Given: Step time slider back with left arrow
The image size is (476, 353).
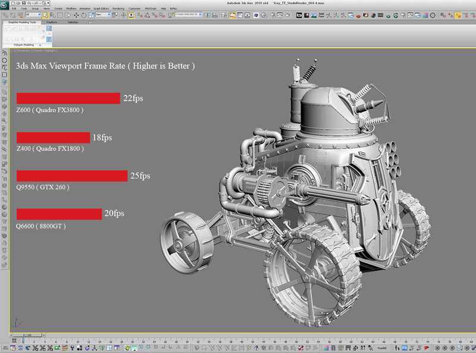Looking at the screenshot, I should pyautogui.click(x=11, y=335).
